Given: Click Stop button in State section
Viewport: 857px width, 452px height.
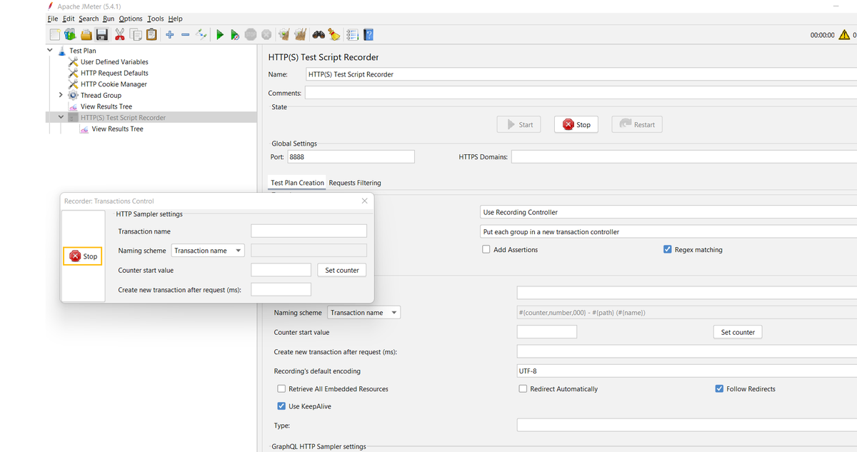Looking at the screenshot, I should click(576, 124).
